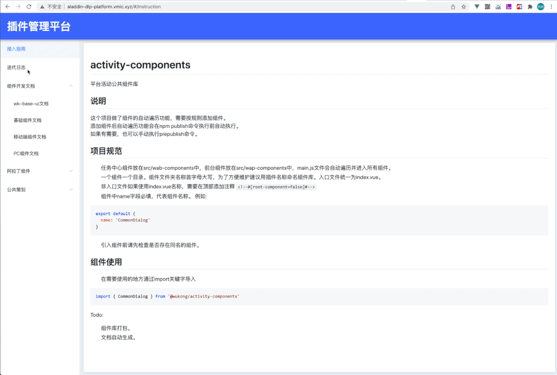Click the 组件中name字段必填 line
Screen dimensions: 557x375
click(154, 196)
